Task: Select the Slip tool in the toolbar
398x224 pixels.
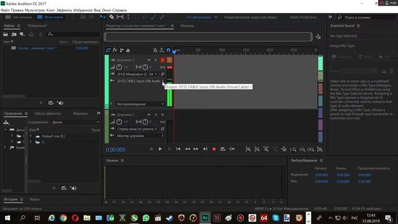Action: (120, 17)
